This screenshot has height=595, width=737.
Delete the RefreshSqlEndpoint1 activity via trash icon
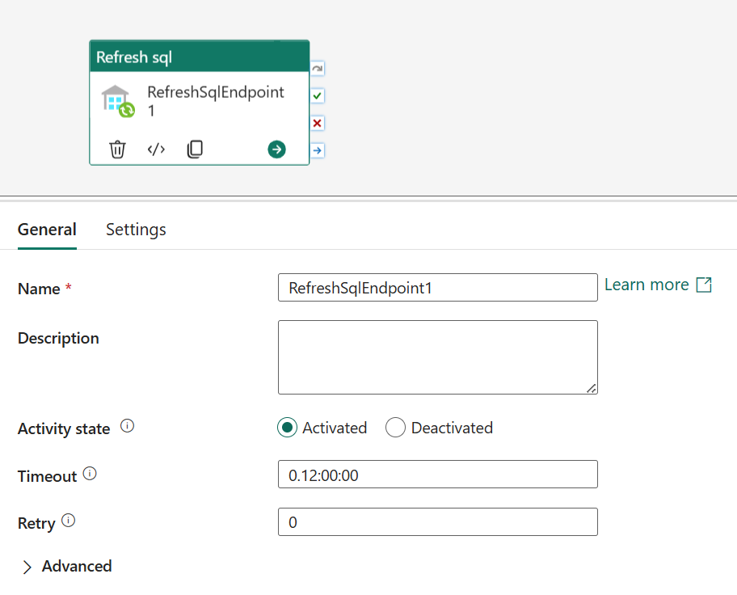[x=117, y=150]
